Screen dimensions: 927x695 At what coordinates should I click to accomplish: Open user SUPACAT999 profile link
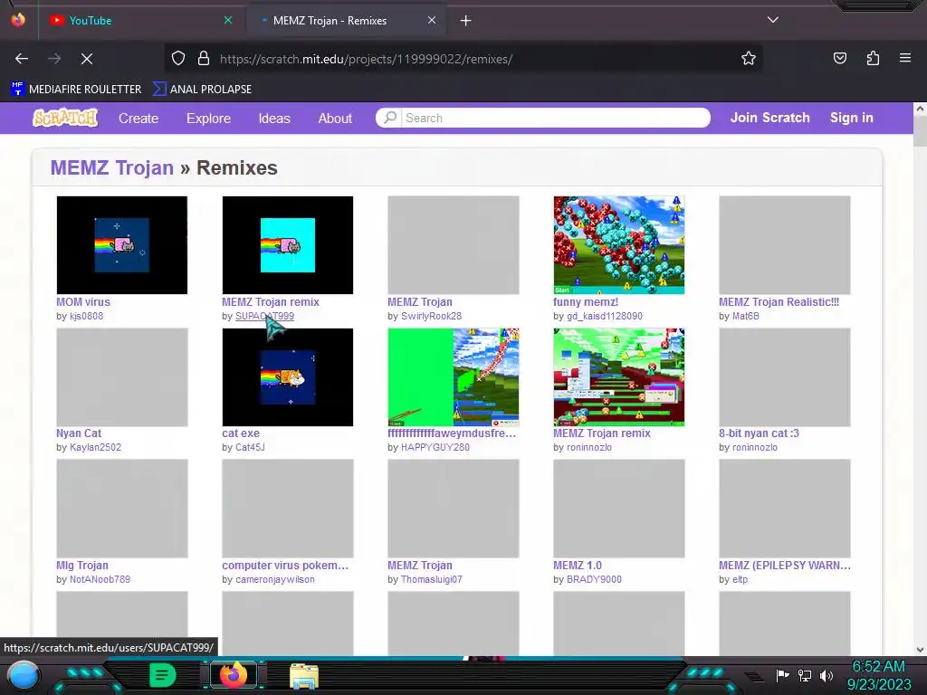tap(264, 316)
